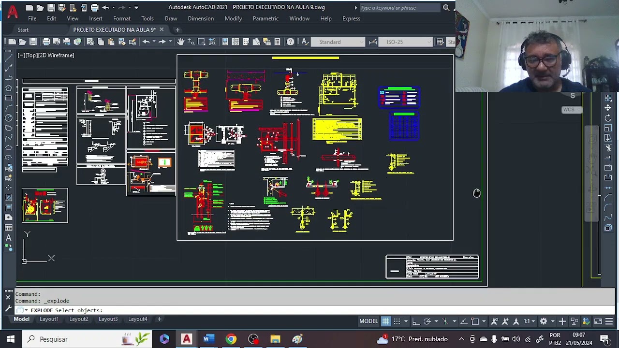Switch to Layout1 tab
Viewport: 619px width, 348px height.
(x=49, y=319)
